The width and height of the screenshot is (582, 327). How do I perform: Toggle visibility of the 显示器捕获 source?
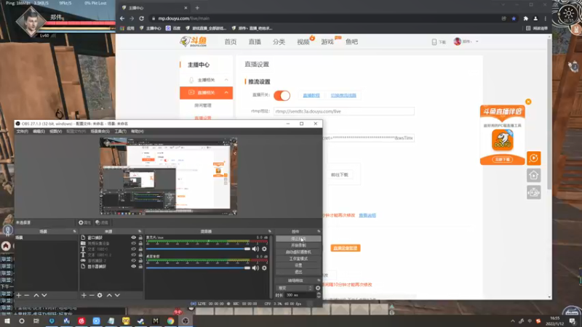133,267
